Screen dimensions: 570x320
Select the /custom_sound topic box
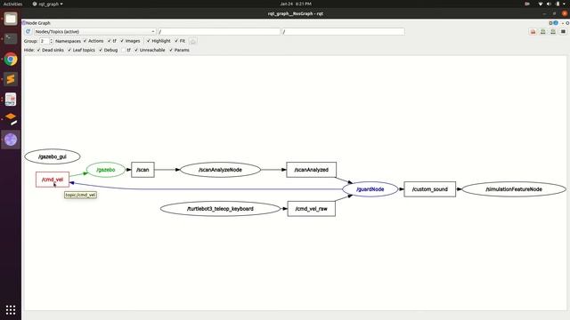click(x=429, y=189)
